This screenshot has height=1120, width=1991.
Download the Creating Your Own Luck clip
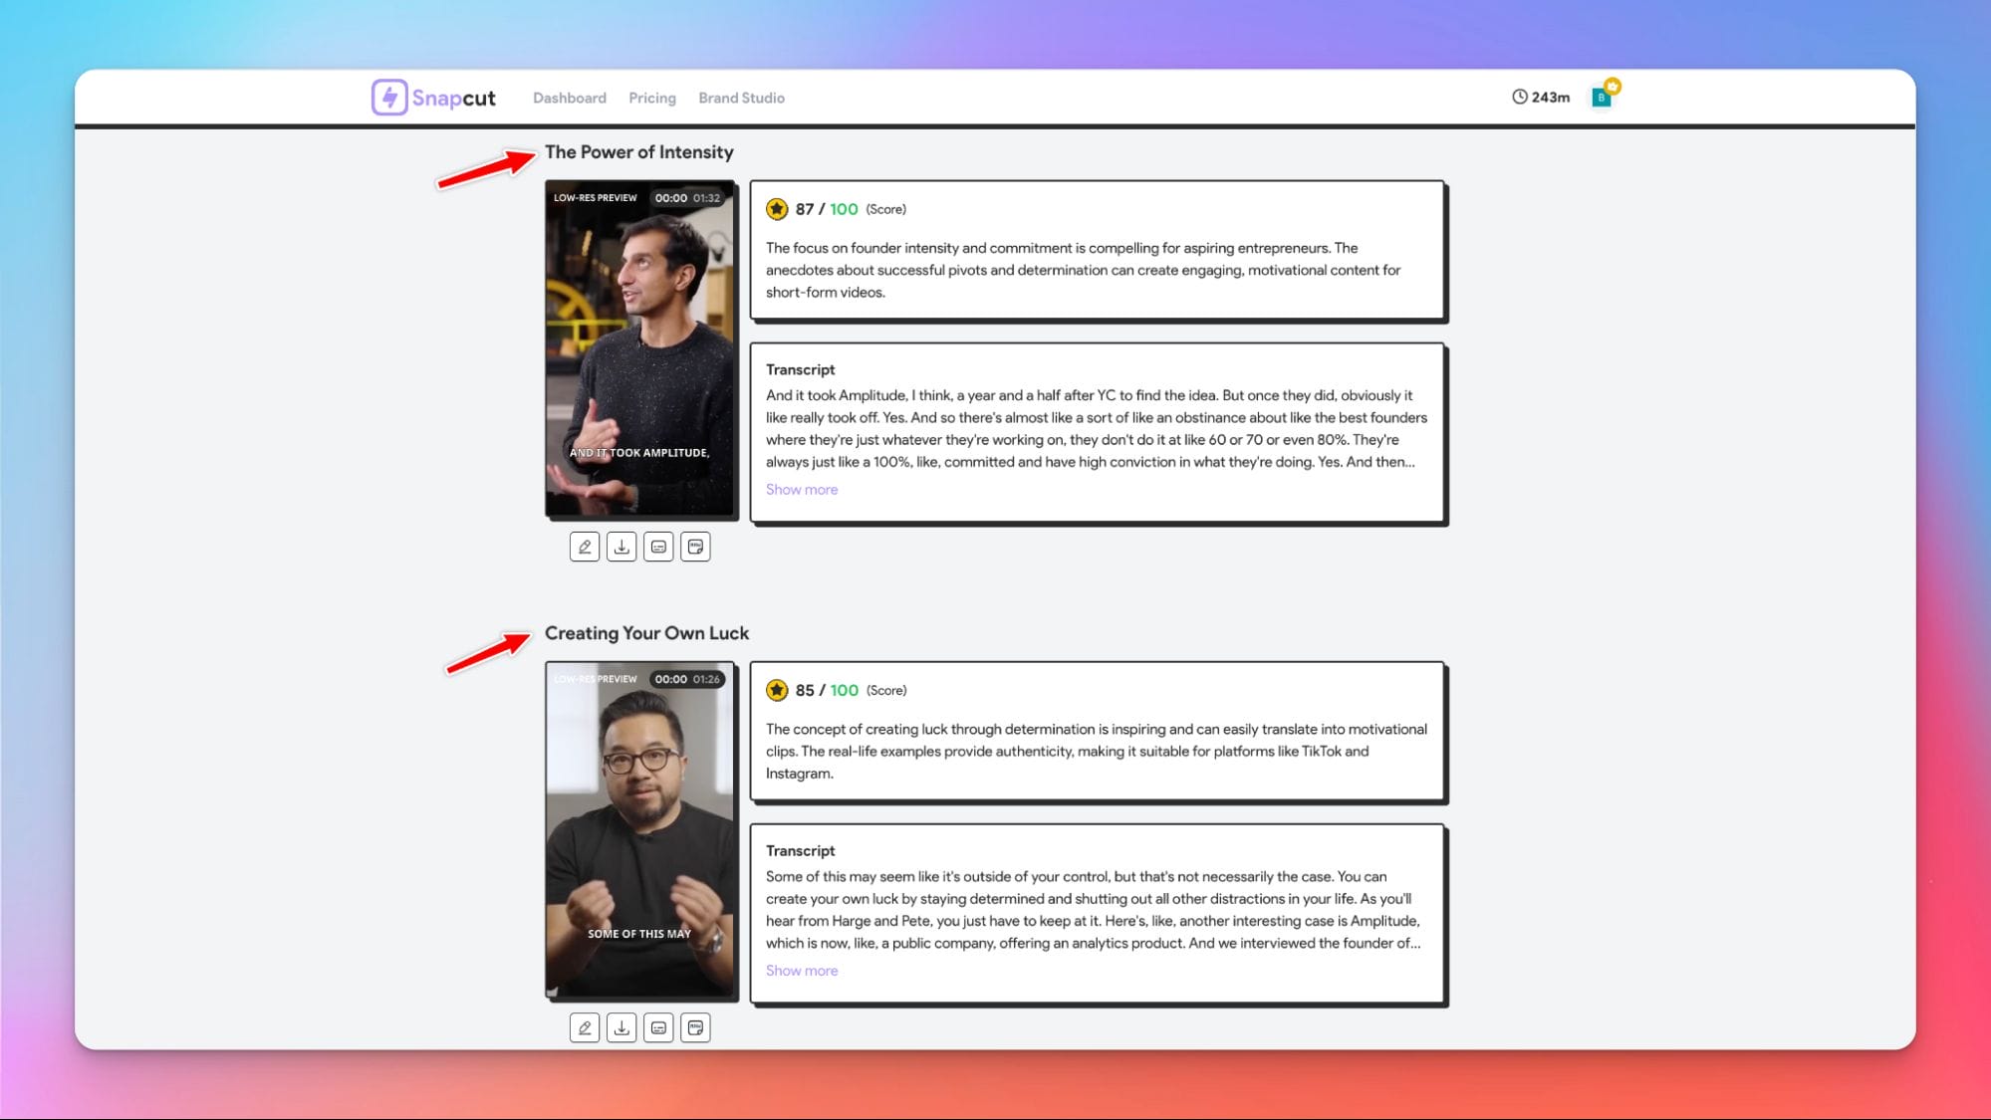click(622, 1027)
